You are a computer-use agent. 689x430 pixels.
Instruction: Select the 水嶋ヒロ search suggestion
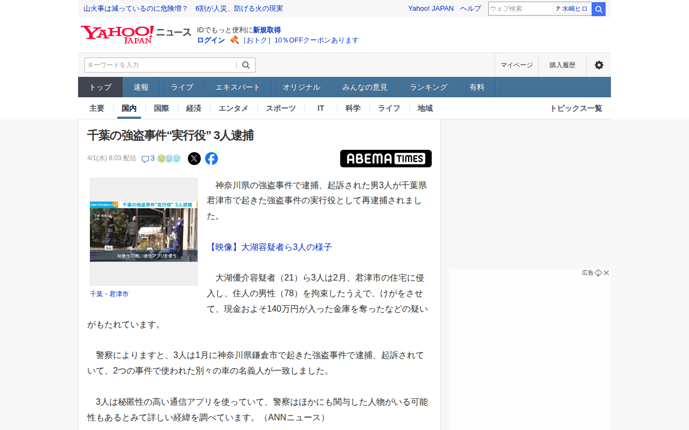click(x=572, y=9)
